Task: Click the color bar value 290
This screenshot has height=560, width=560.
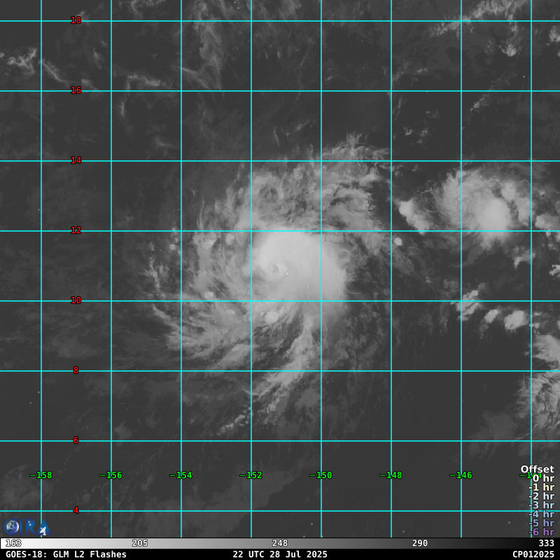Action: (419, 543)
